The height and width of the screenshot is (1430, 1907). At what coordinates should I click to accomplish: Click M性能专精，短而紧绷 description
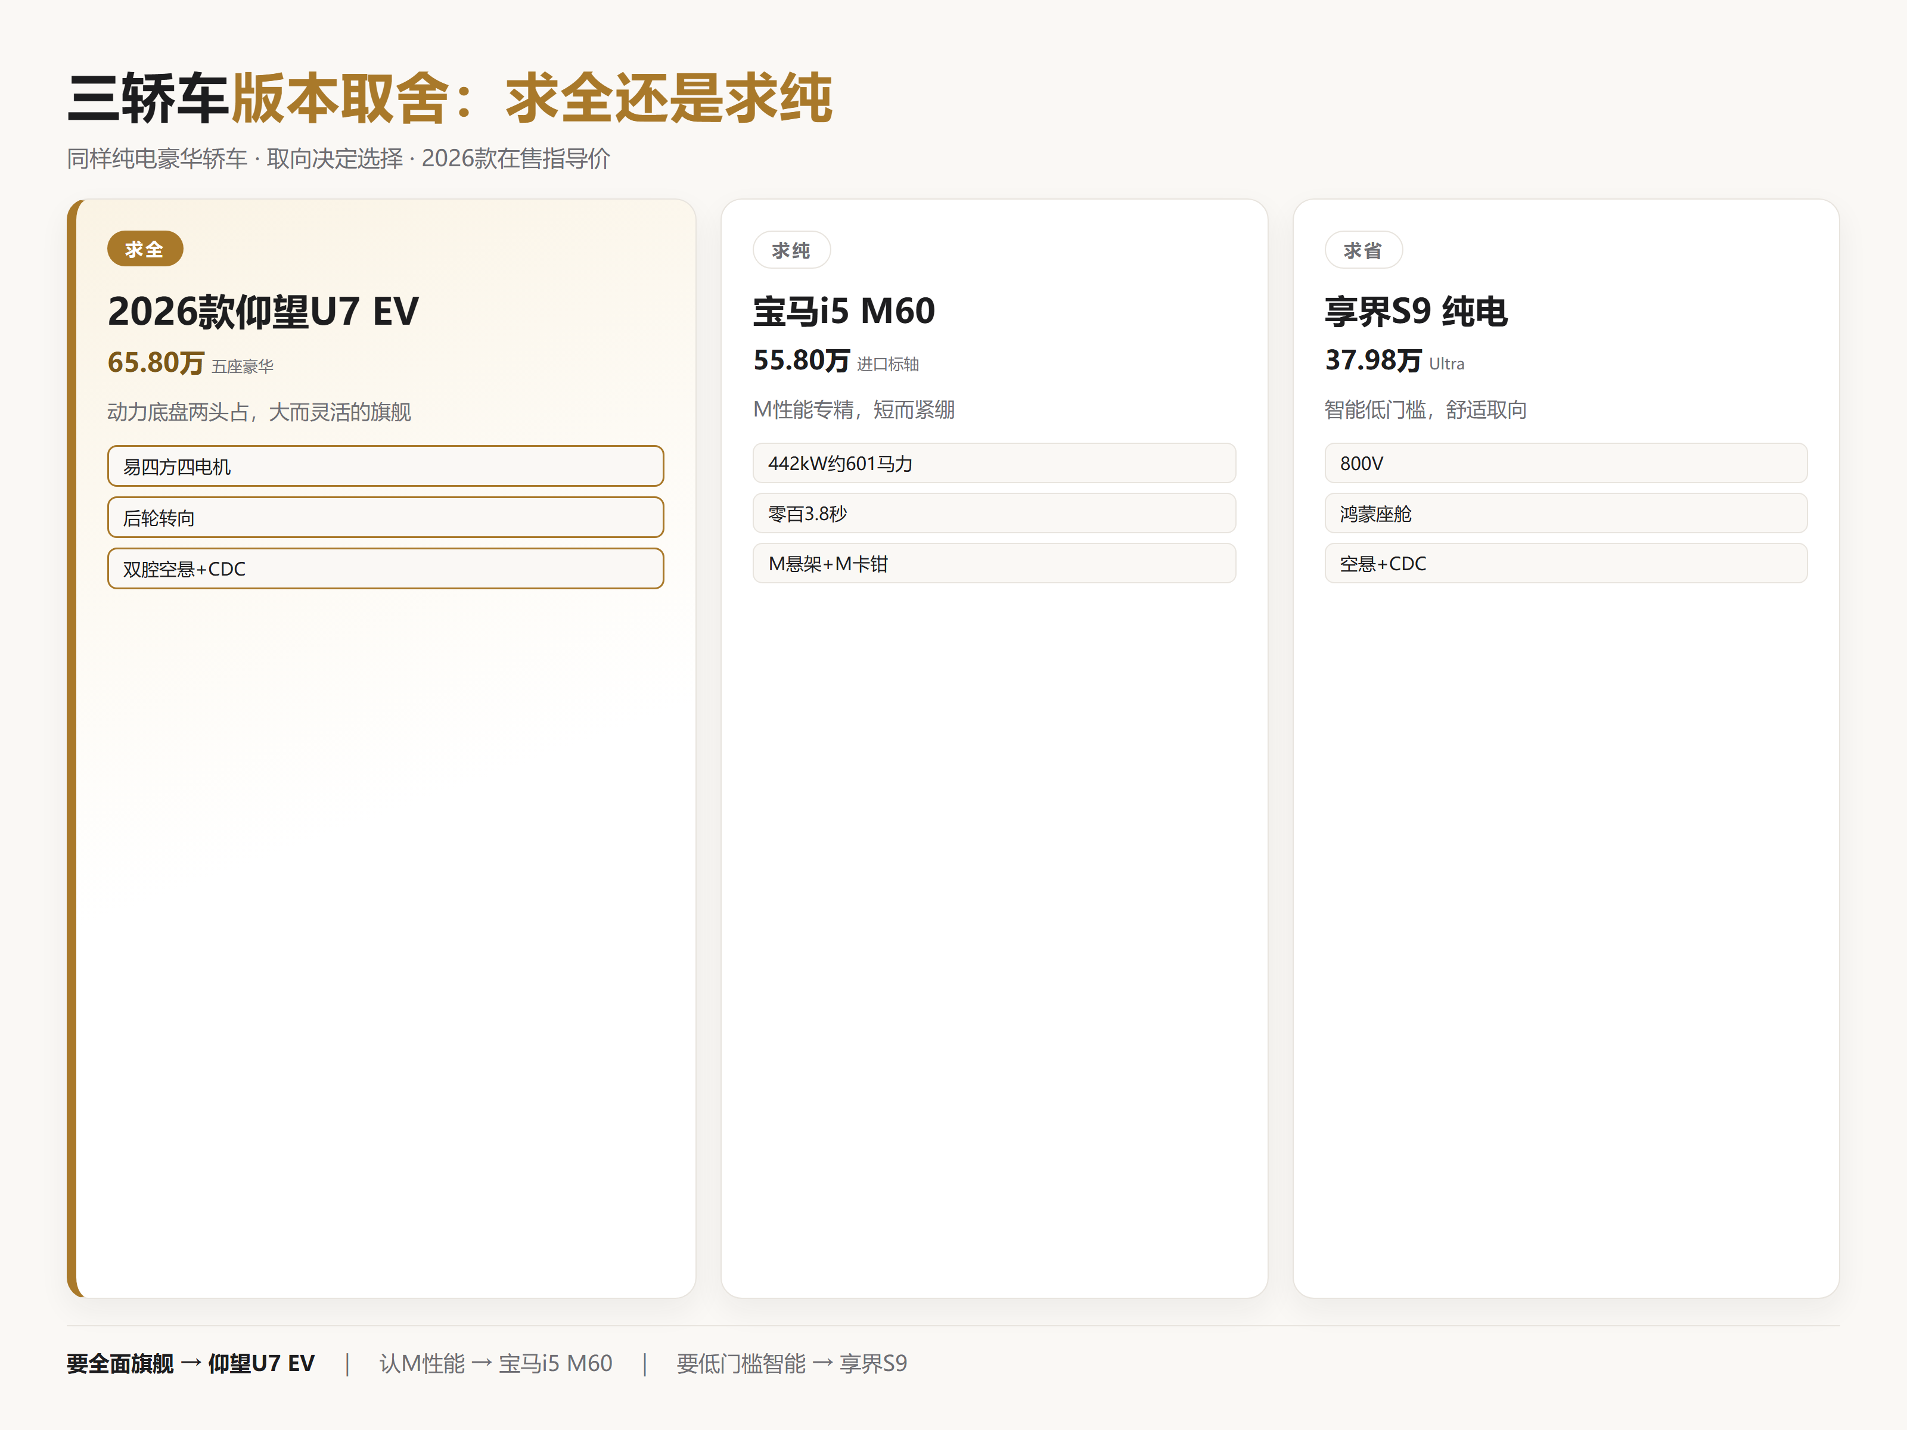(x=853, y=409)
